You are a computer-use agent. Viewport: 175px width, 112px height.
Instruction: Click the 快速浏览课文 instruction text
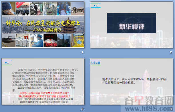click(x=135, y=81)
